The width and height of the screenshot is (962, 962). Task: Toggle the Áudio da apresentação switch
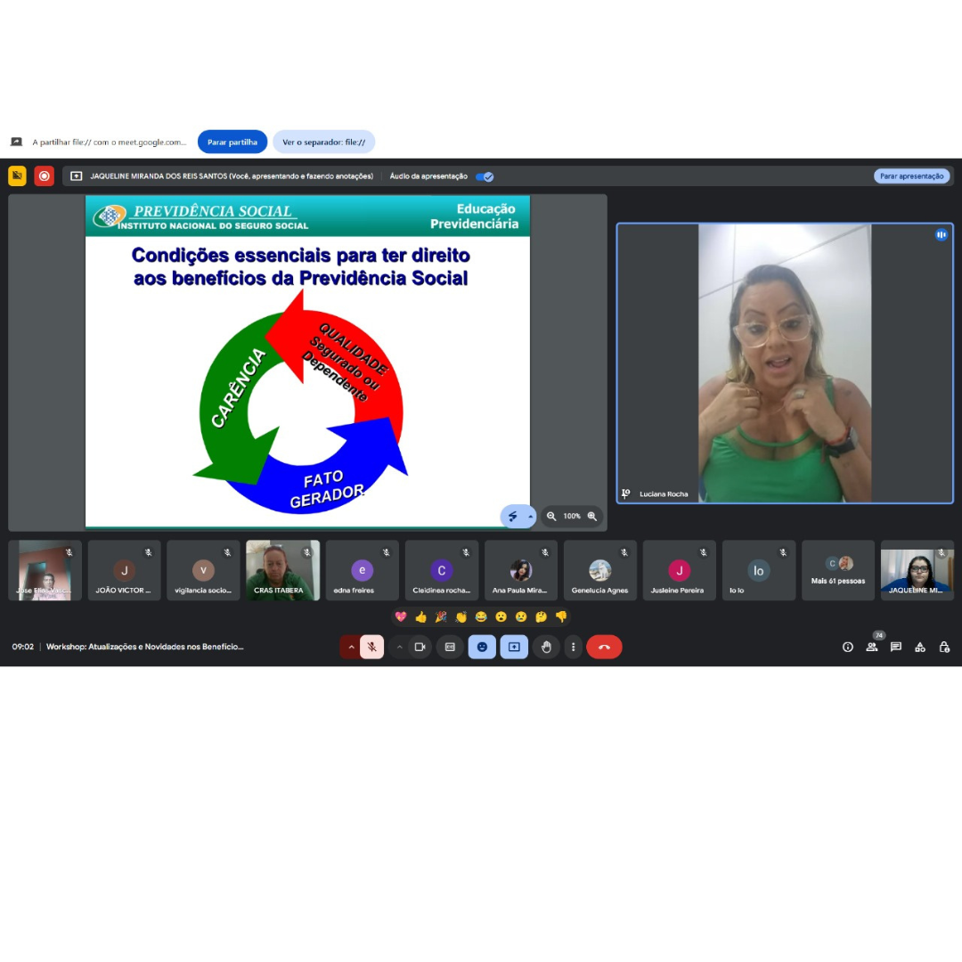click(x=485, y=176)
